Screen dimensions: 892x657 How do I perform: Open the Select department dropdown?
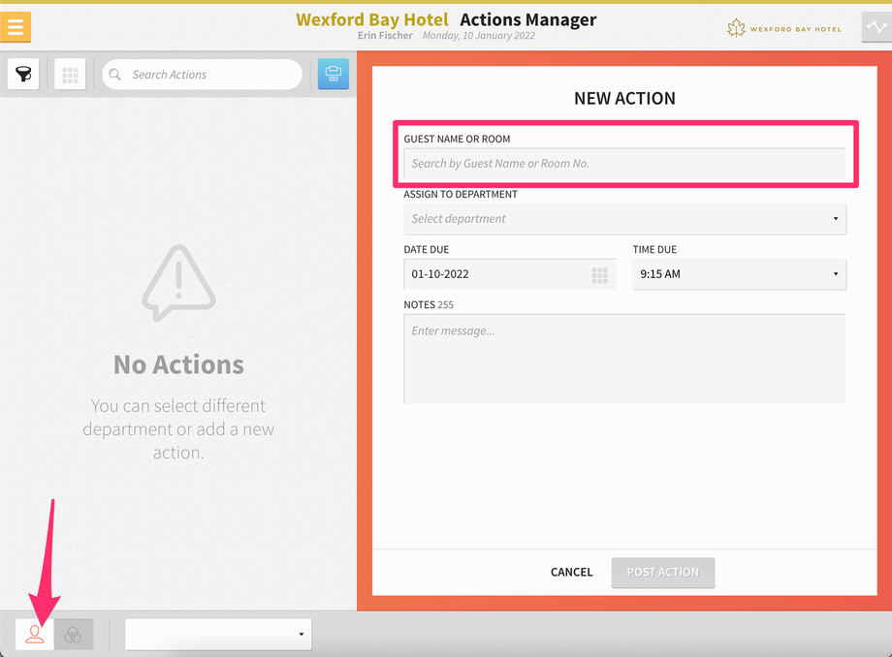pyautogui.click(x=624, y=219)
